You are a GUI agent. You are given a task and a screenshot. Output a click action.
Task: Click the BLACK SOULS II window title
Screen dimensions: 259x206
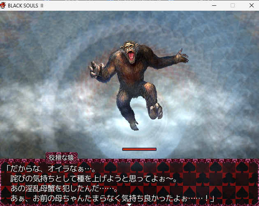[x=25, y=6]
